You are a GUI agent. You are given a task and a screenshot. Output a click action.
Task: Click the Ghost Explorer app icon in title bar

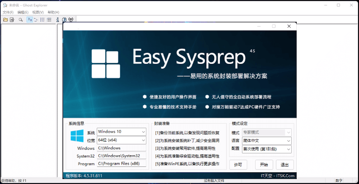coord(5,5)
